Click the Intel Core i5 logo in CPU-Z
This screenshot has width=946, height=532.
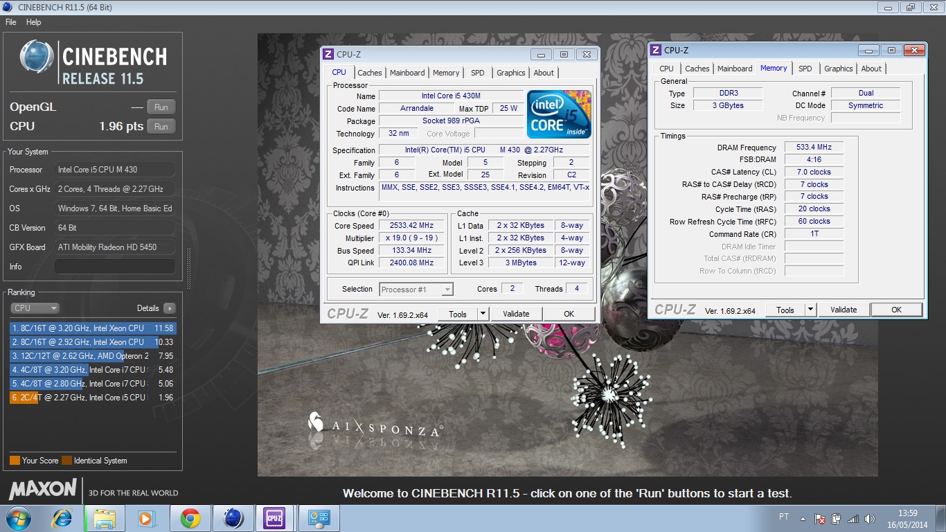click(559, 114)
